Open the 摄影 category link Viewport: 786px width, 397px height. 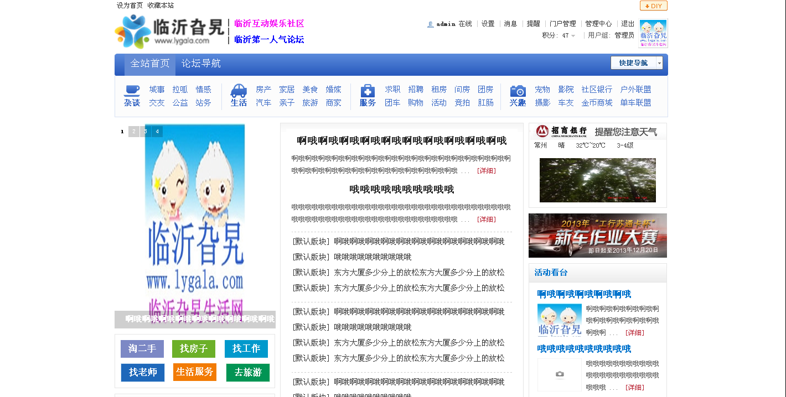click(x=542, y=103)
